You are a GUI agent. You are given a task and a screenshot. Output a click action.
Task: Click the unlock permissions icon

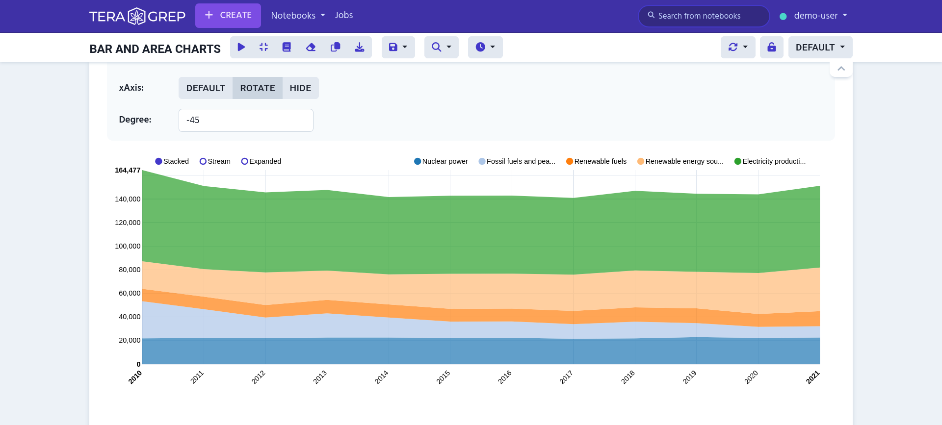pos(771,47)
